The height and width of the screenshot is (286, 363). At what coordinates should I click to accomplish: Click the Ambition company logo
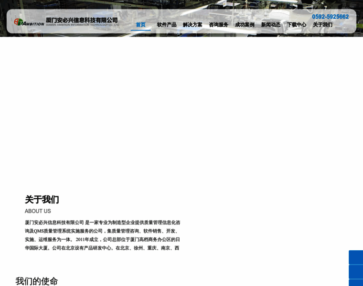click(29, 22)
